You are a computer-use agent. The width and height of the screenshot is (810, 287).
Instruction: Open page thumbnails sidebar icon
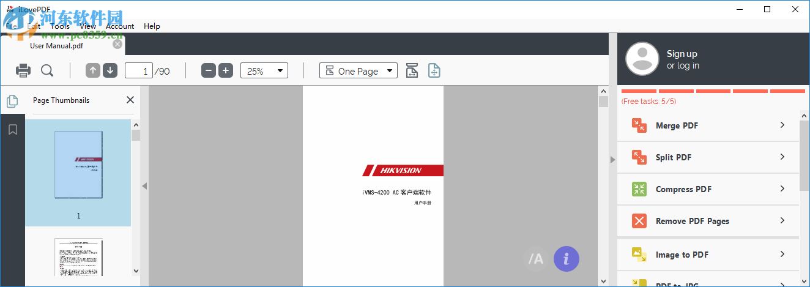(12, 101)
